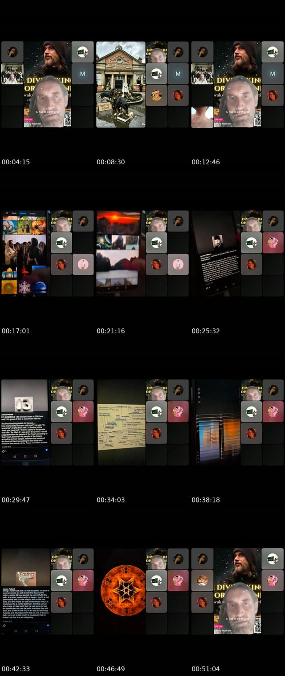Click the 00:21:16 timestamp

[x=111, y=331]
